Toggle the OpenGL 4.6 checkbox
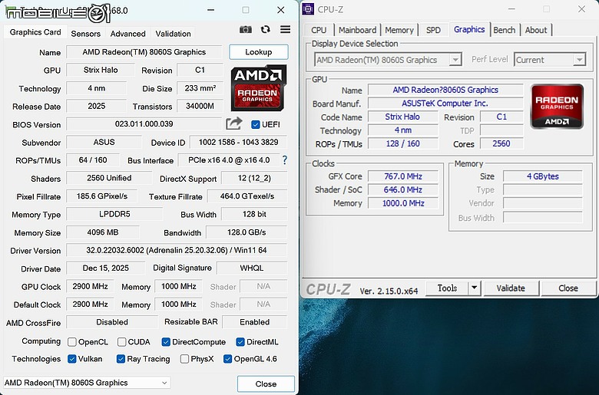The image size is (599, 395). (227, 359)
